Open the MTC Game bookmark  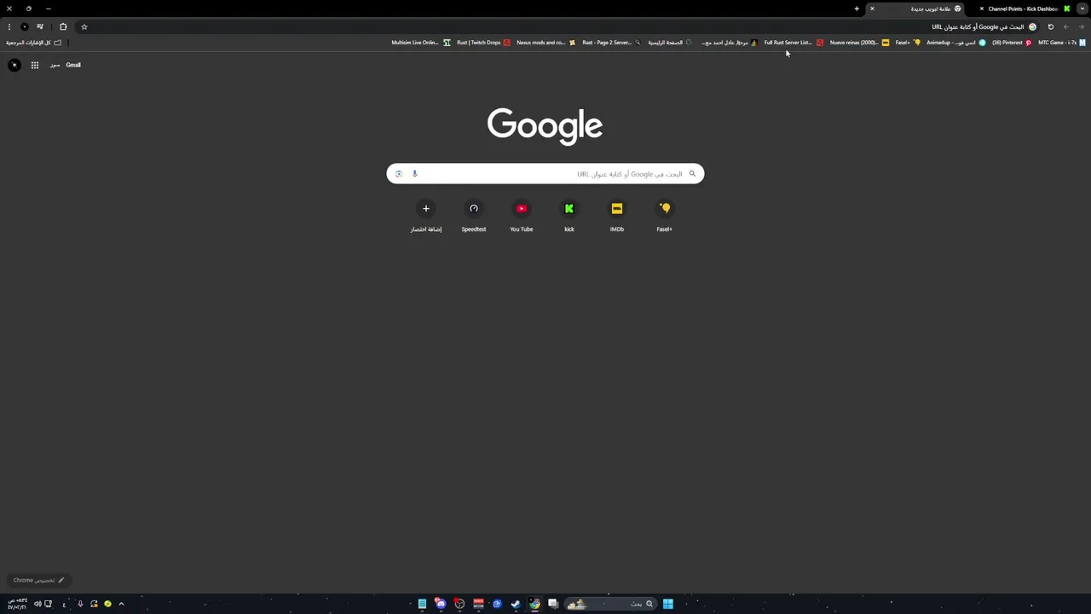coord(1062,43)
